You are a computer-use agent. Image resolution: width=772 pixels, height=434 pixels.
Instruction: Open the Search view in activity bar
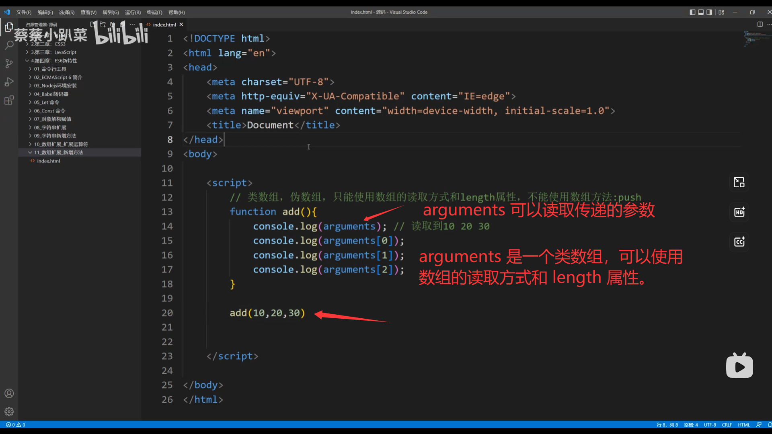(9, 45)
